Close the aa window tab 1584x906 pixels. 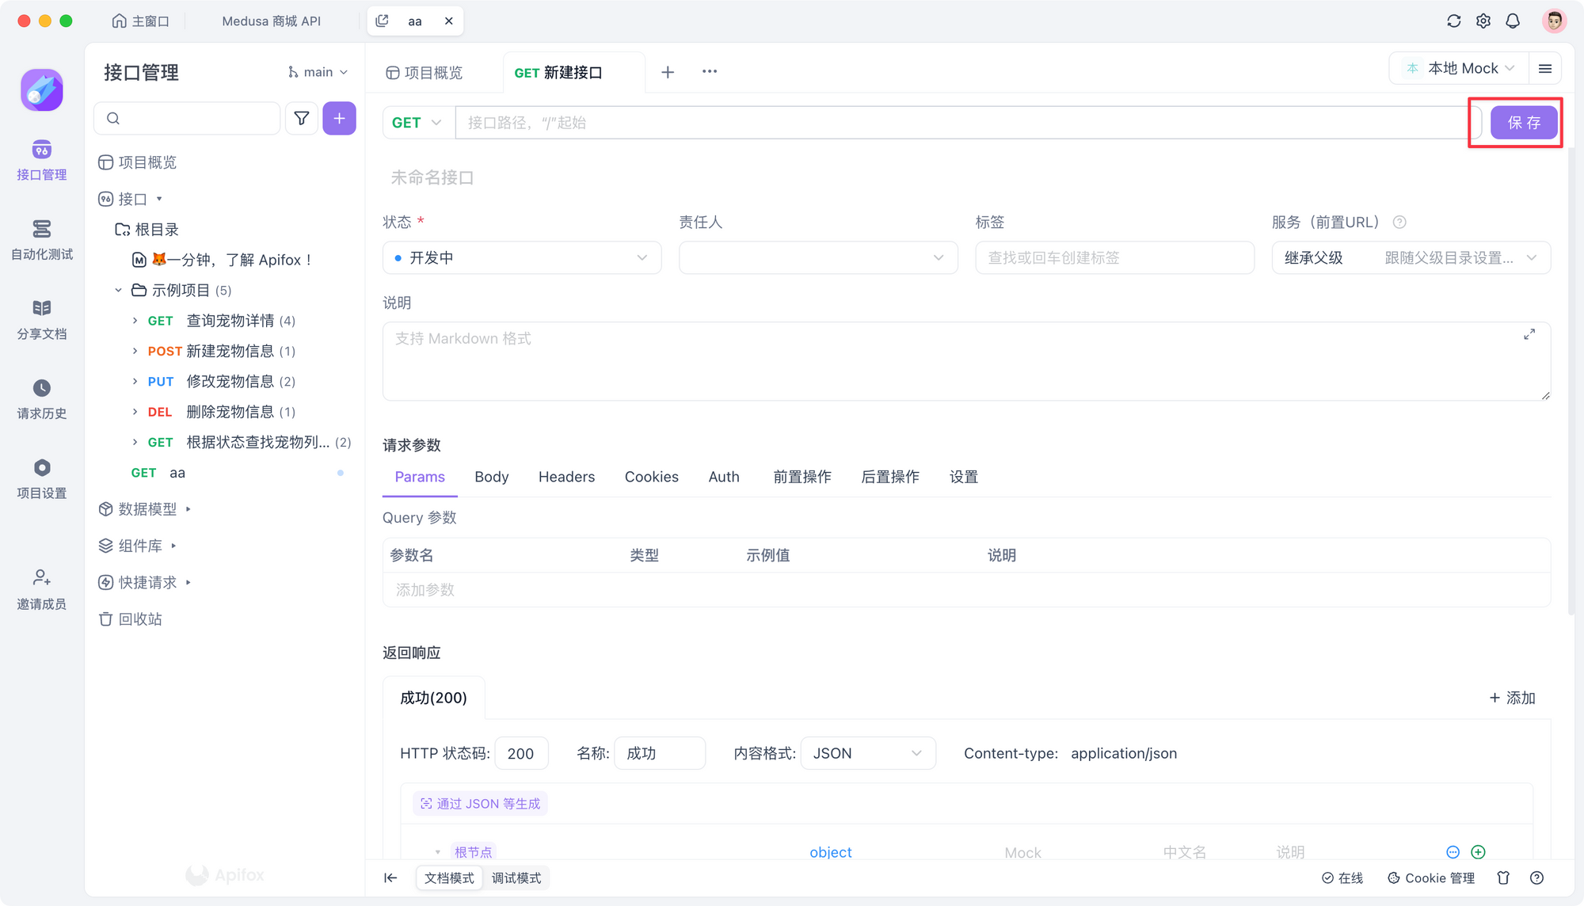(449, 21)
